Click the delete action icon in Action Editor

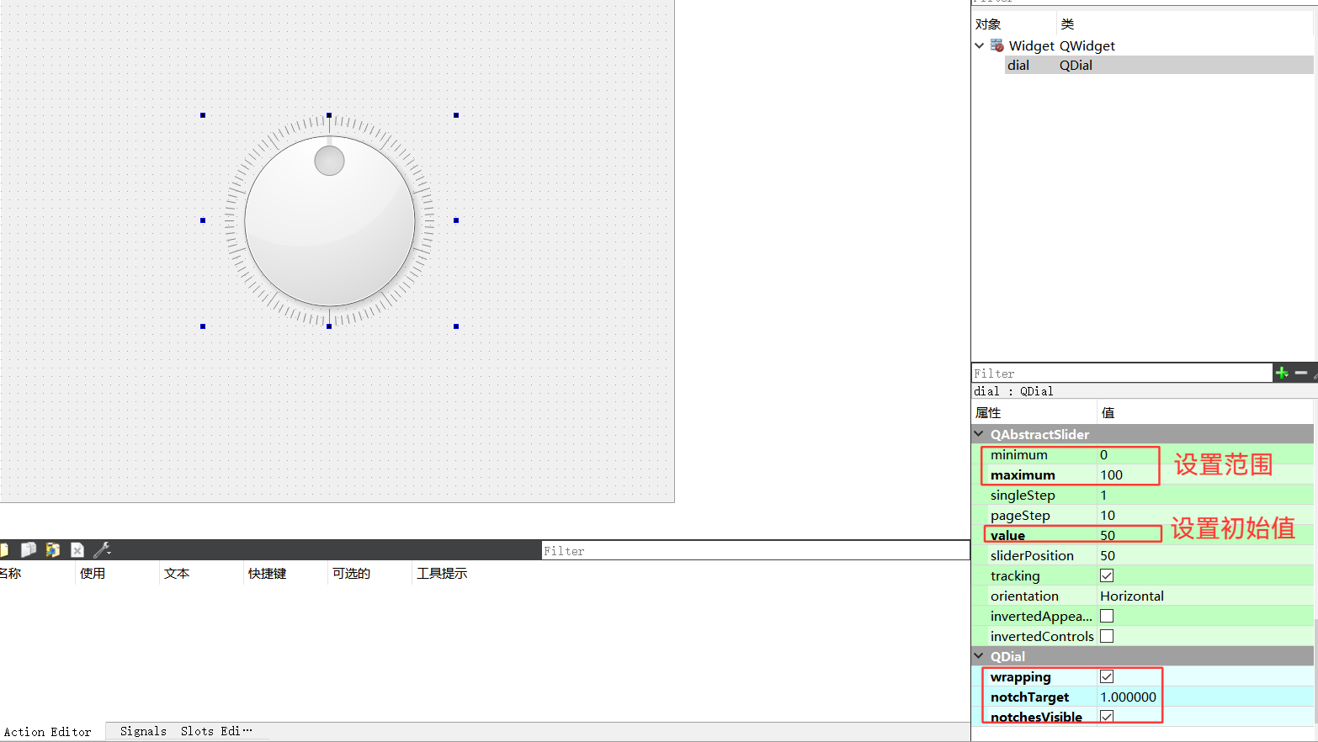pyautogui.click(x=77, y=549)
